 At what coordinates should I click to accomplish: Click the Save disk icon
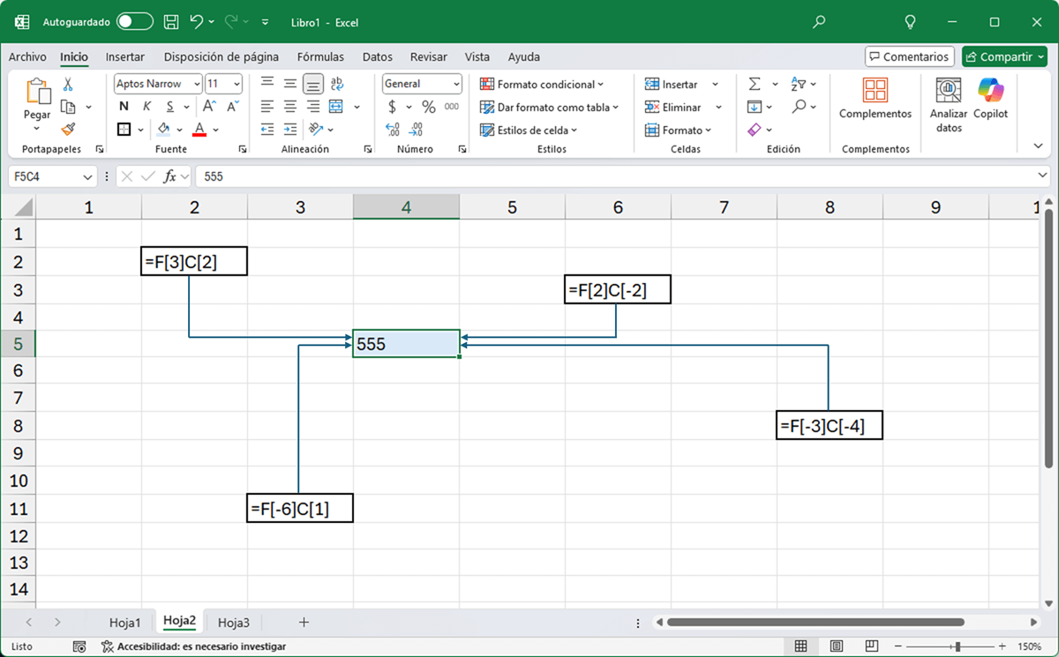click(171, 22)
